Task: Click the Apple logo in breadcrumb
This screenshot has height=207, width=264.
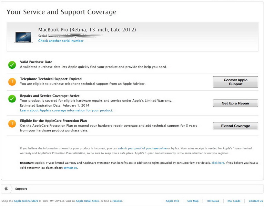Action: pyautogui.click(x=7, y=189)
